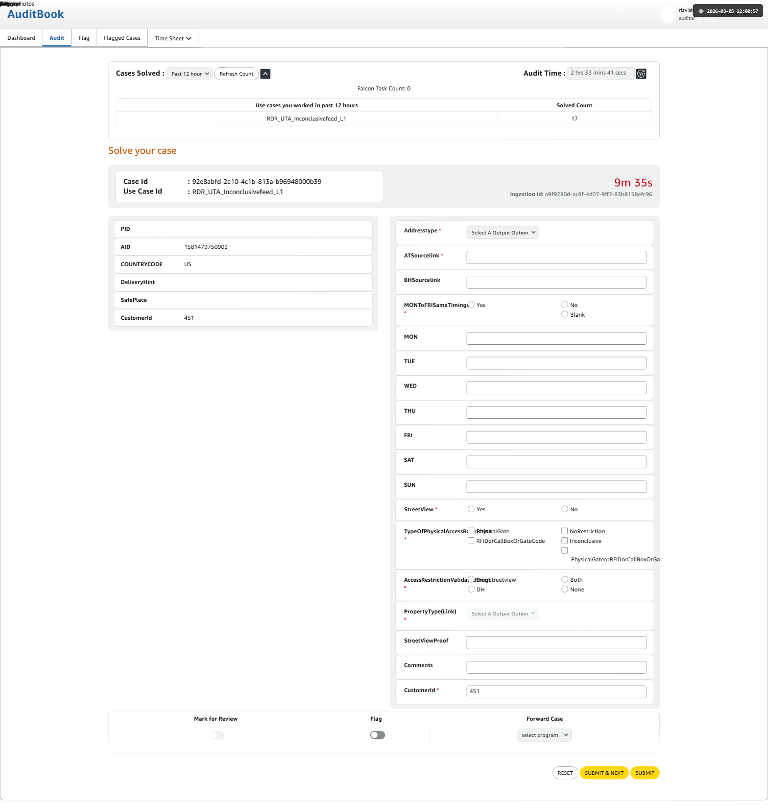Select DH for AccessRestrictionValidation
The height and width of the screenshot is (808, 768).
471,589
